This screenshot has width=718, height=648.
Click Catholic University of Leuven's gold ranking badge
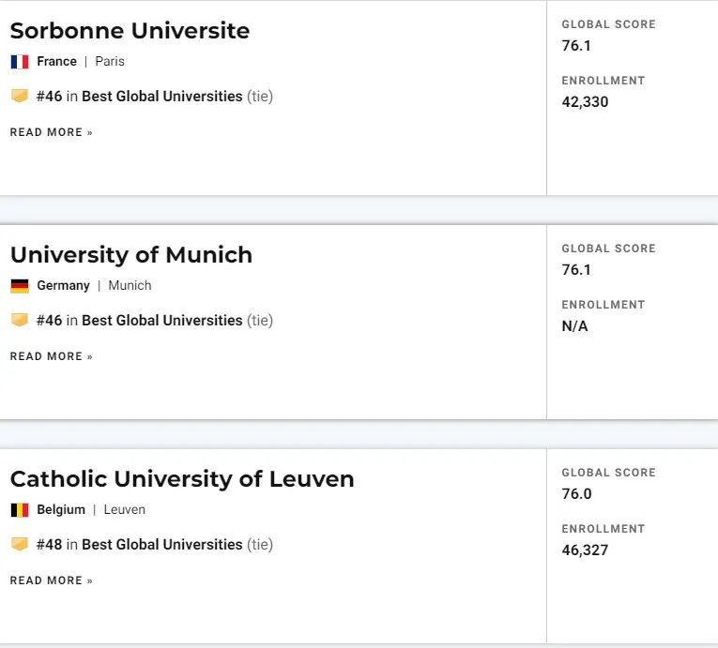tap(20, 545)
